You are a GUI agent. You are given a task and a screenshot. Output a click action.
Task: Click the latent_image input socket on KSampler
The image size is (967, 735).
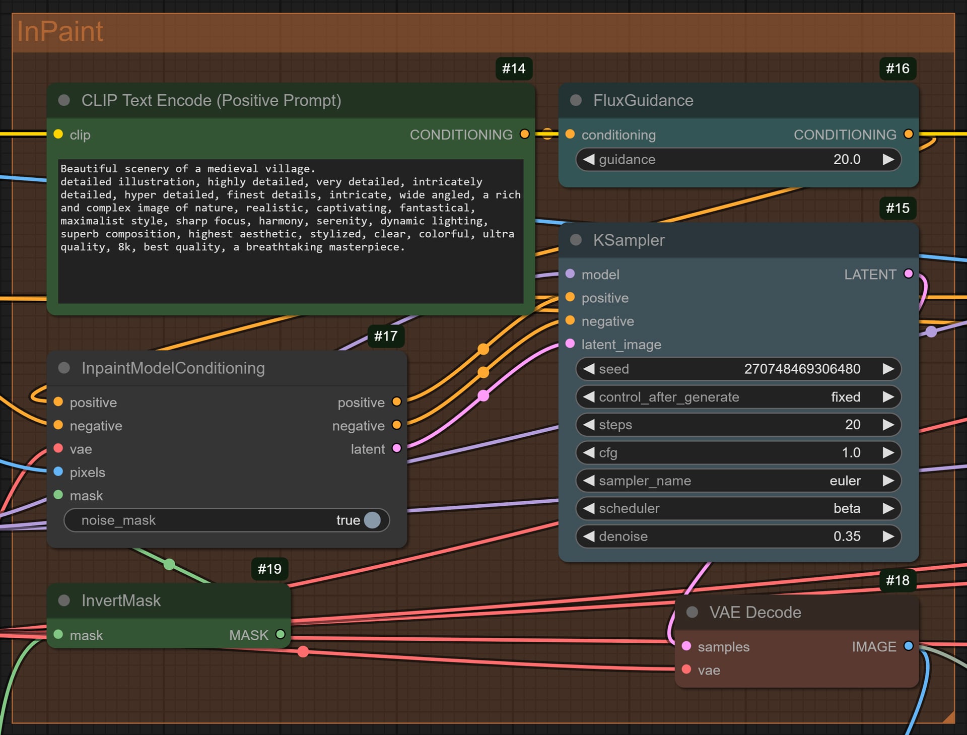click(570, 344)
